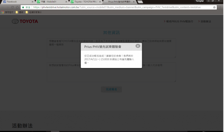Close the Toyota - TOYOTA PRIU tab

tap(100, 2)
